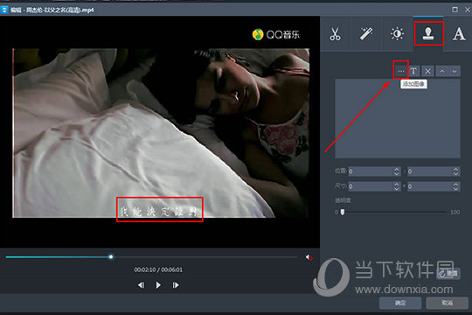Viewport: 472px width, 315px height.
Task: Add a text watermark with T button
Action: tap(413, 71)
